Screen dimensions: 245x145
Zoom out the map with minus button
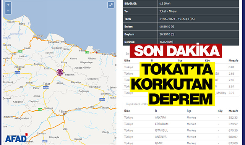coord(8,11)
